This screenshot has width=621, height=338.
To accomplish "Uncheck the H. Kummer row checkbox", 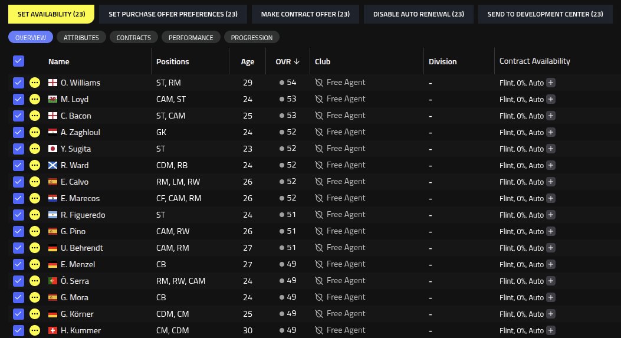I will click(x=19, y=330).
